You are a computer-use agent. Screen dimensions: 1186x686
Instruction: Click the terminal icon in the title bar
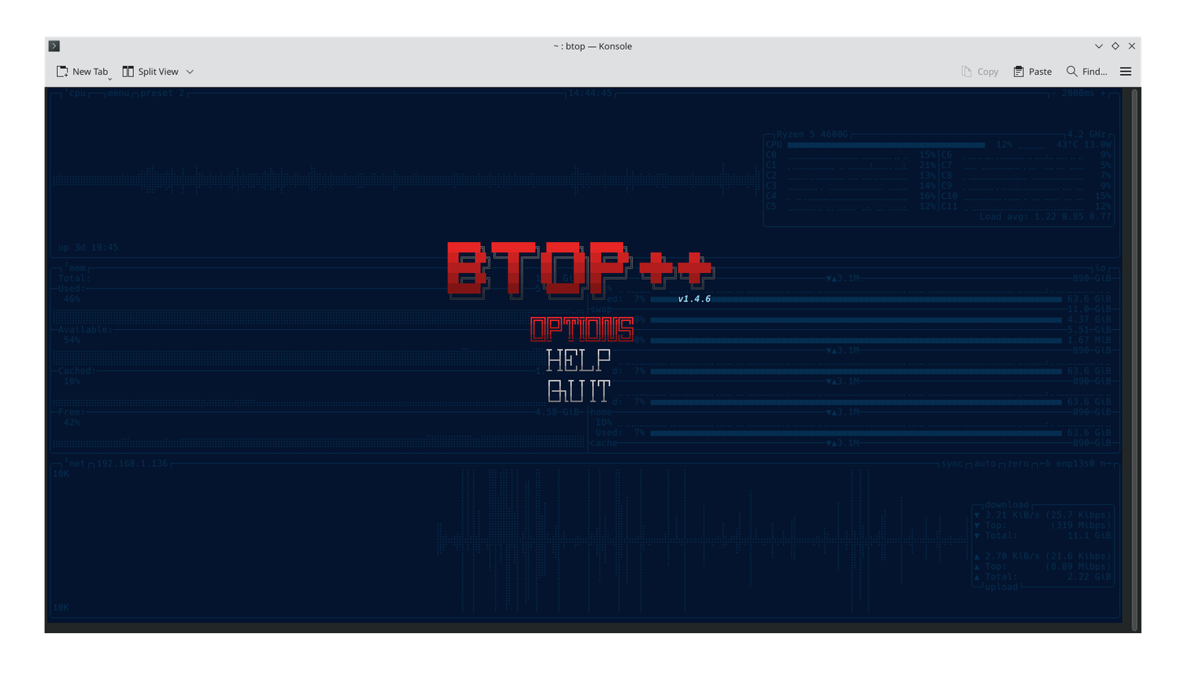pyautogui.click(x=54, y=46)
